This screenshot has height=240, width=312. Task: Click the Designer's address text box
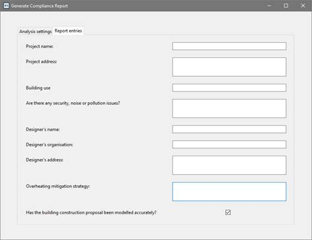click(x=229, y=165)
